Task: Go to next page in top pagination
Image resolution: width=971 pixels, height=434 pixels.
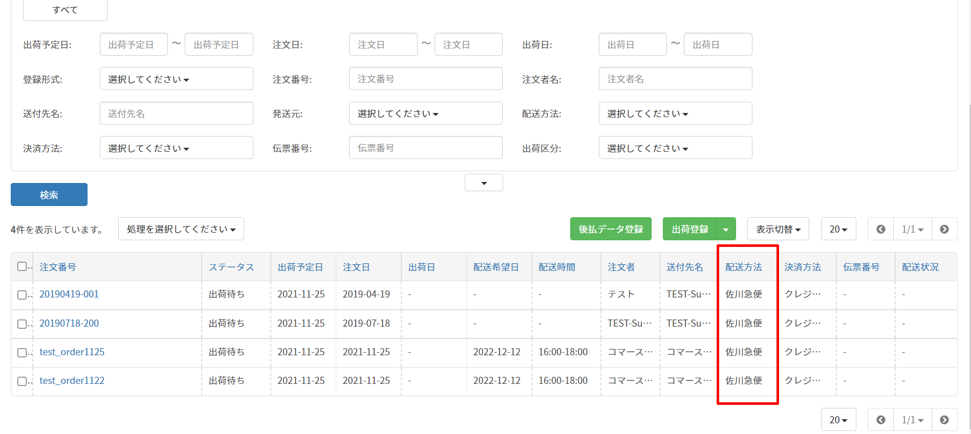Action: [944, 229]
